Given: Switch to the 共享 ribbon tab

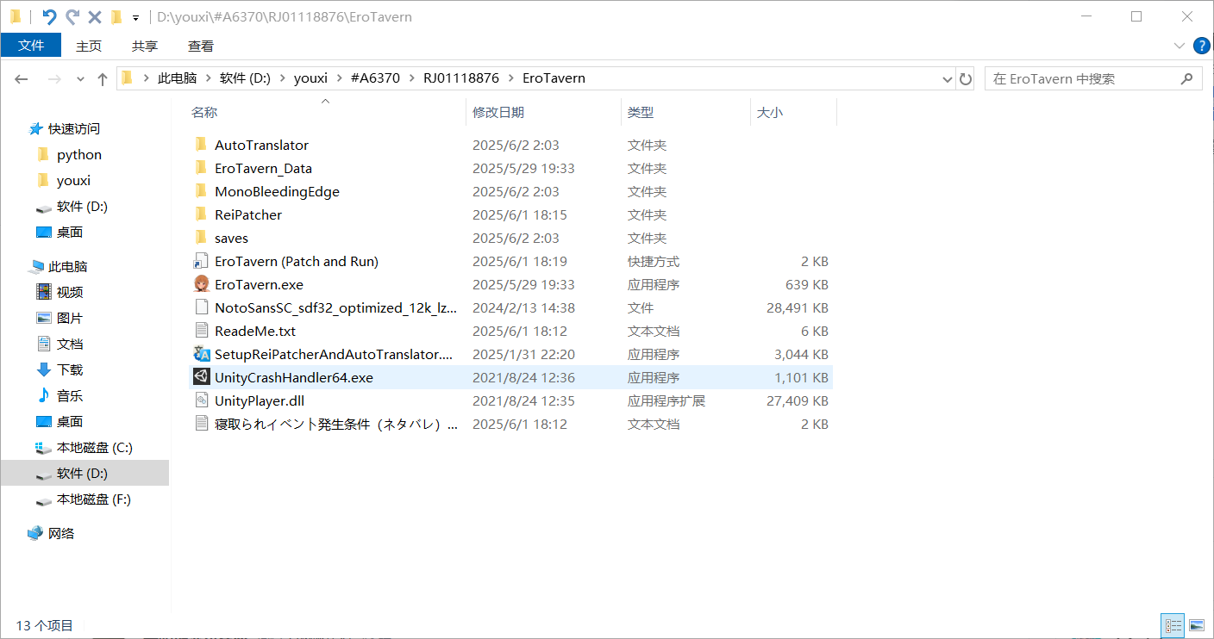Looking at the screenshot, I should coord(145,46).
